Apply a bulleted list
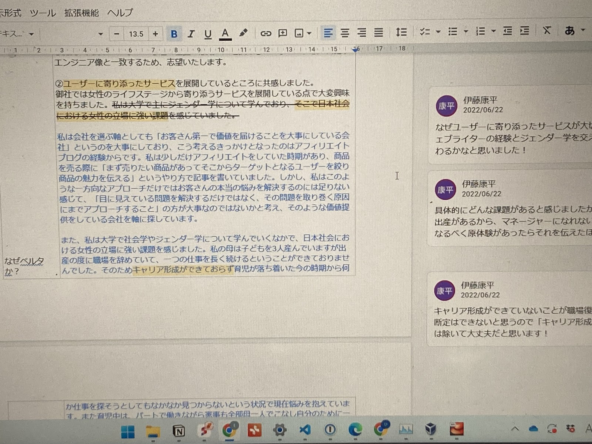592x444 pixels. [453, 31]
